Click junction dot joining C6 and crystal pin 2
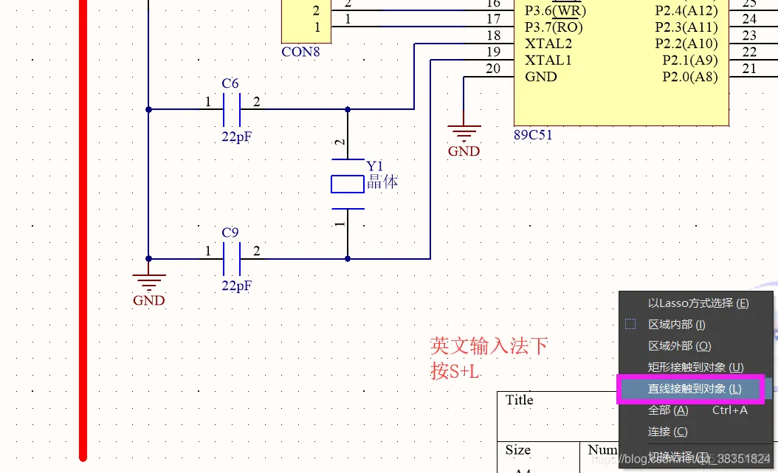Screen dimensions: 778x473 click(348, 109)
